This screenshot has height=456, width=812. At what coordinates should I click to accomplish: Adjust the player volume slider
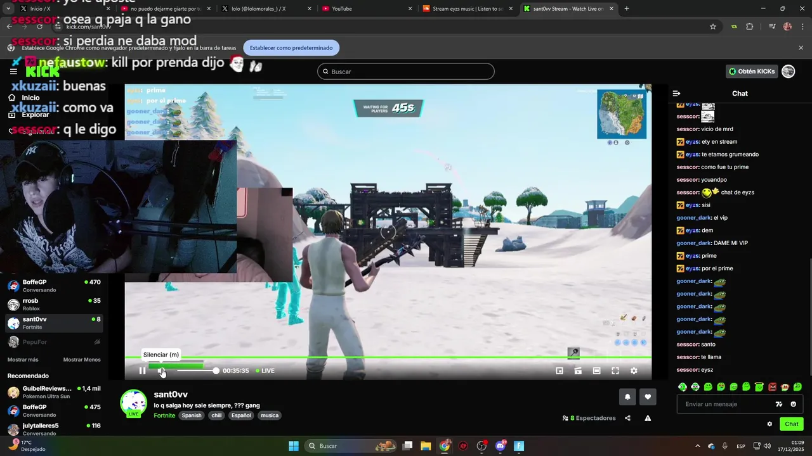pos(197,370)
